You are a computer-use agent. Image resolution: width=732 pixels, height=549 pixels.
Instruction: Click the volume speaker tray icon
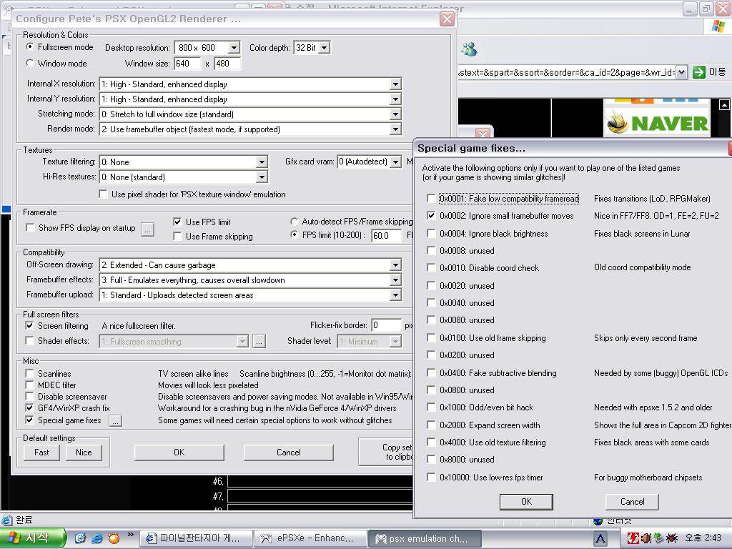pos(646,538)
